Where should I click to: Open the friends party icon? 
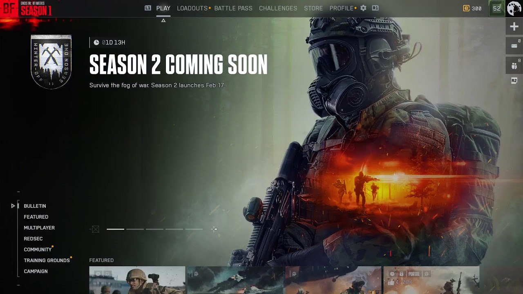click(x=514, y=65)
